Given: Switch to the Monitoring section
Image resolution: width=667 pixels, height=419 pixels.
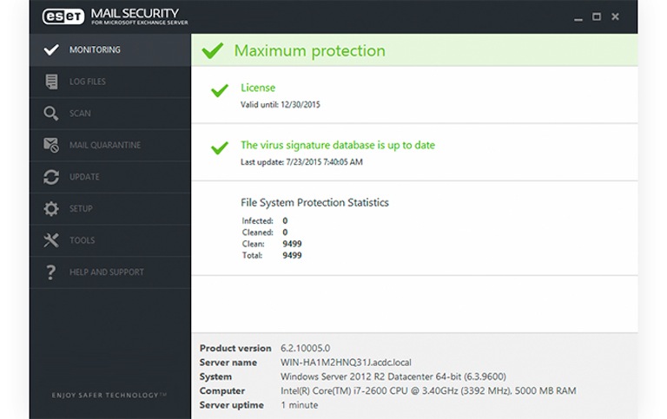Looking at the screenshot, I should (95, 50).
